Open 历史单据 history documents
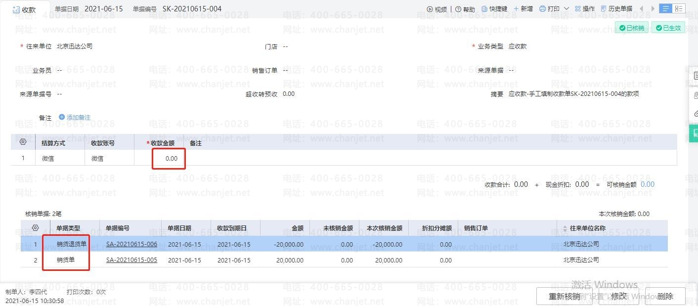The width and height of the screenshot is (698, 306). click(616, 9)
